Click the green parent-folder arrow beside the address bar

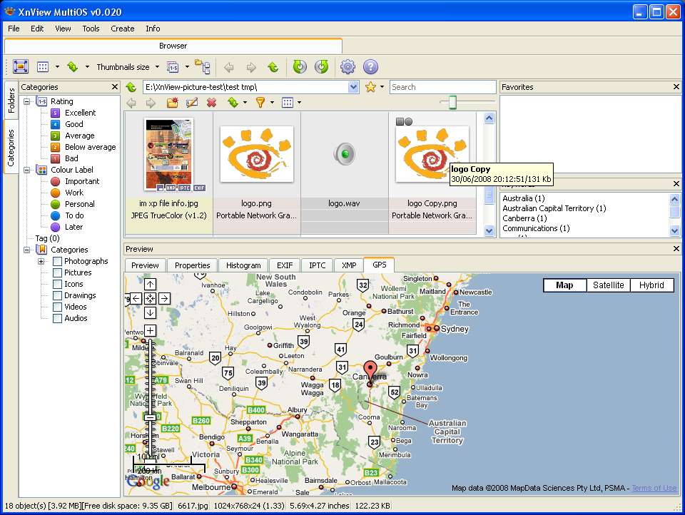(131, 87)
